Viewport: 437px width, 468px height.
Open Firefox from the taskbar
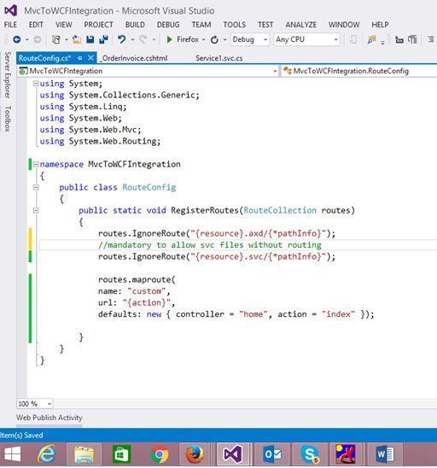point(195,454)
